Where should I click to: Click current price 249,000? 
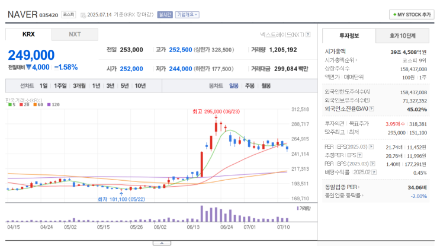[31, 55]
